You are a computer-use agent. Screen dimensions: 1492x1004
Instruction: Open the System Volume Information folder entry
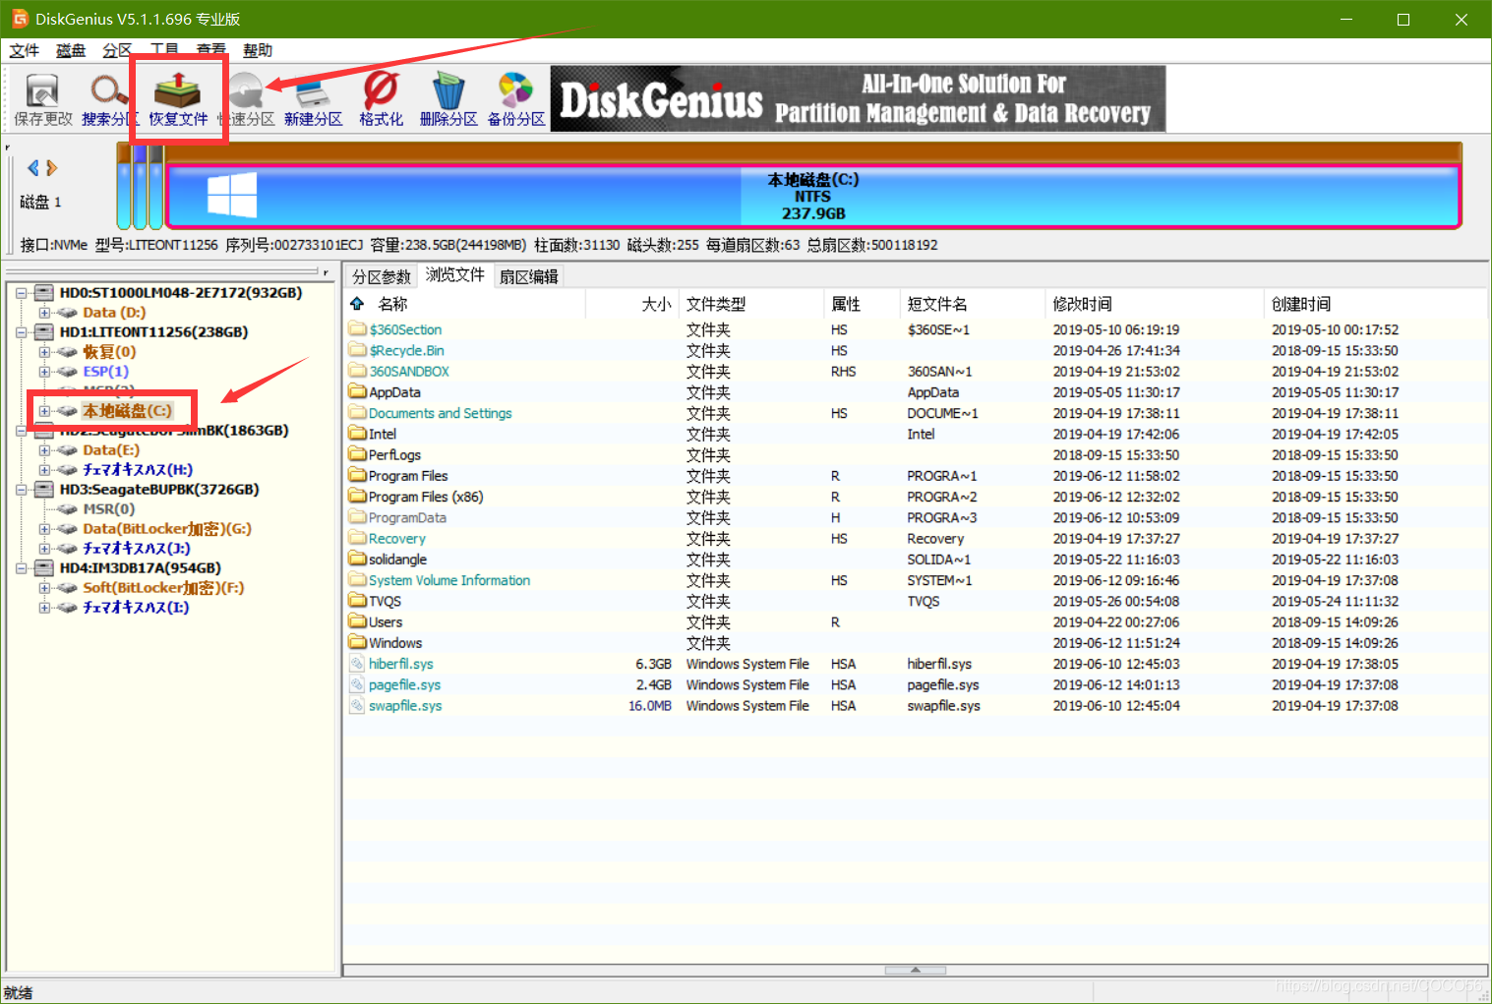click(x=448, y=580)
